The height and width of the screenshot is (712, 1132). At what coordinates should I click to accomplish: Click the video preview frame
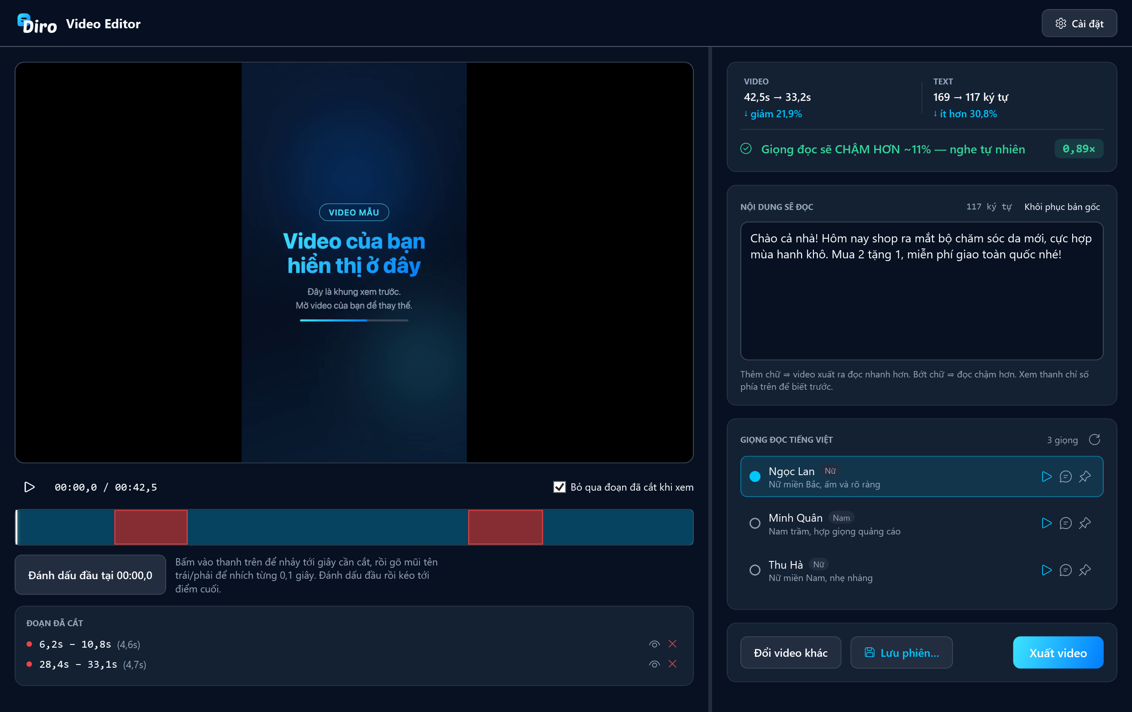point(354,262)
